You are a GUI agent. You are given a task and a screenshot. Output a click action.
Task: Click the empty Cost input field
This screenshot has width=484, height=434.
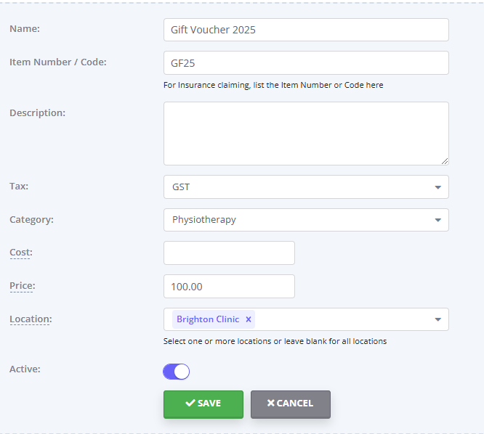tap(229, 253)
